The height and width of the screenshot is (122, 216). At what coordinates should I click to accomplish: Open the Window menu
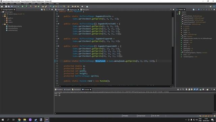coord(51,4)
